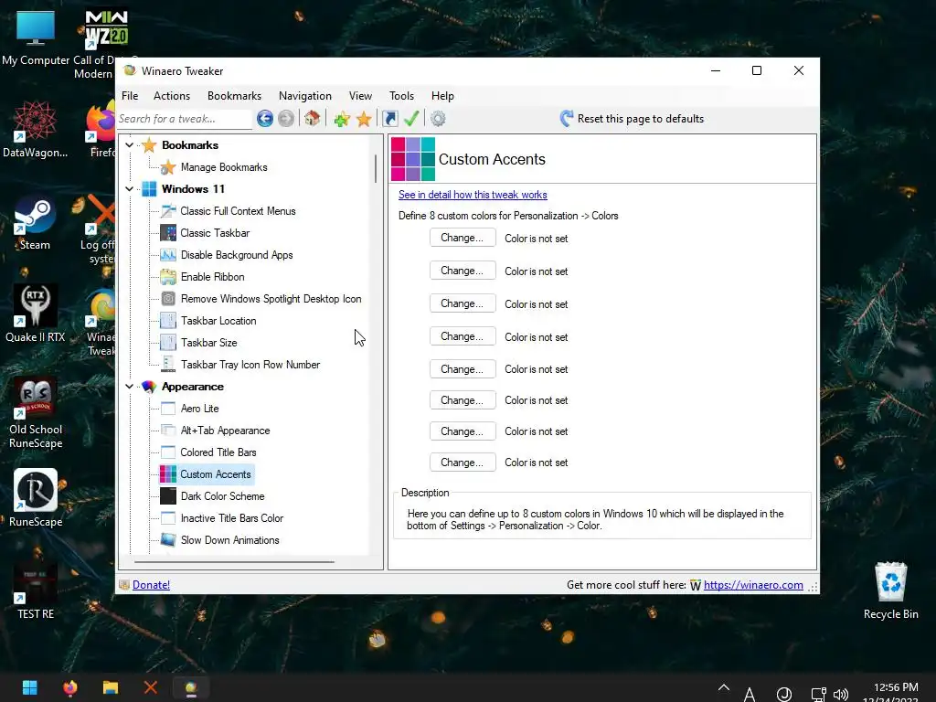The width and height of the screenshot is (936, 702).
Task: Open the Help menu
Action: [443, 95]
